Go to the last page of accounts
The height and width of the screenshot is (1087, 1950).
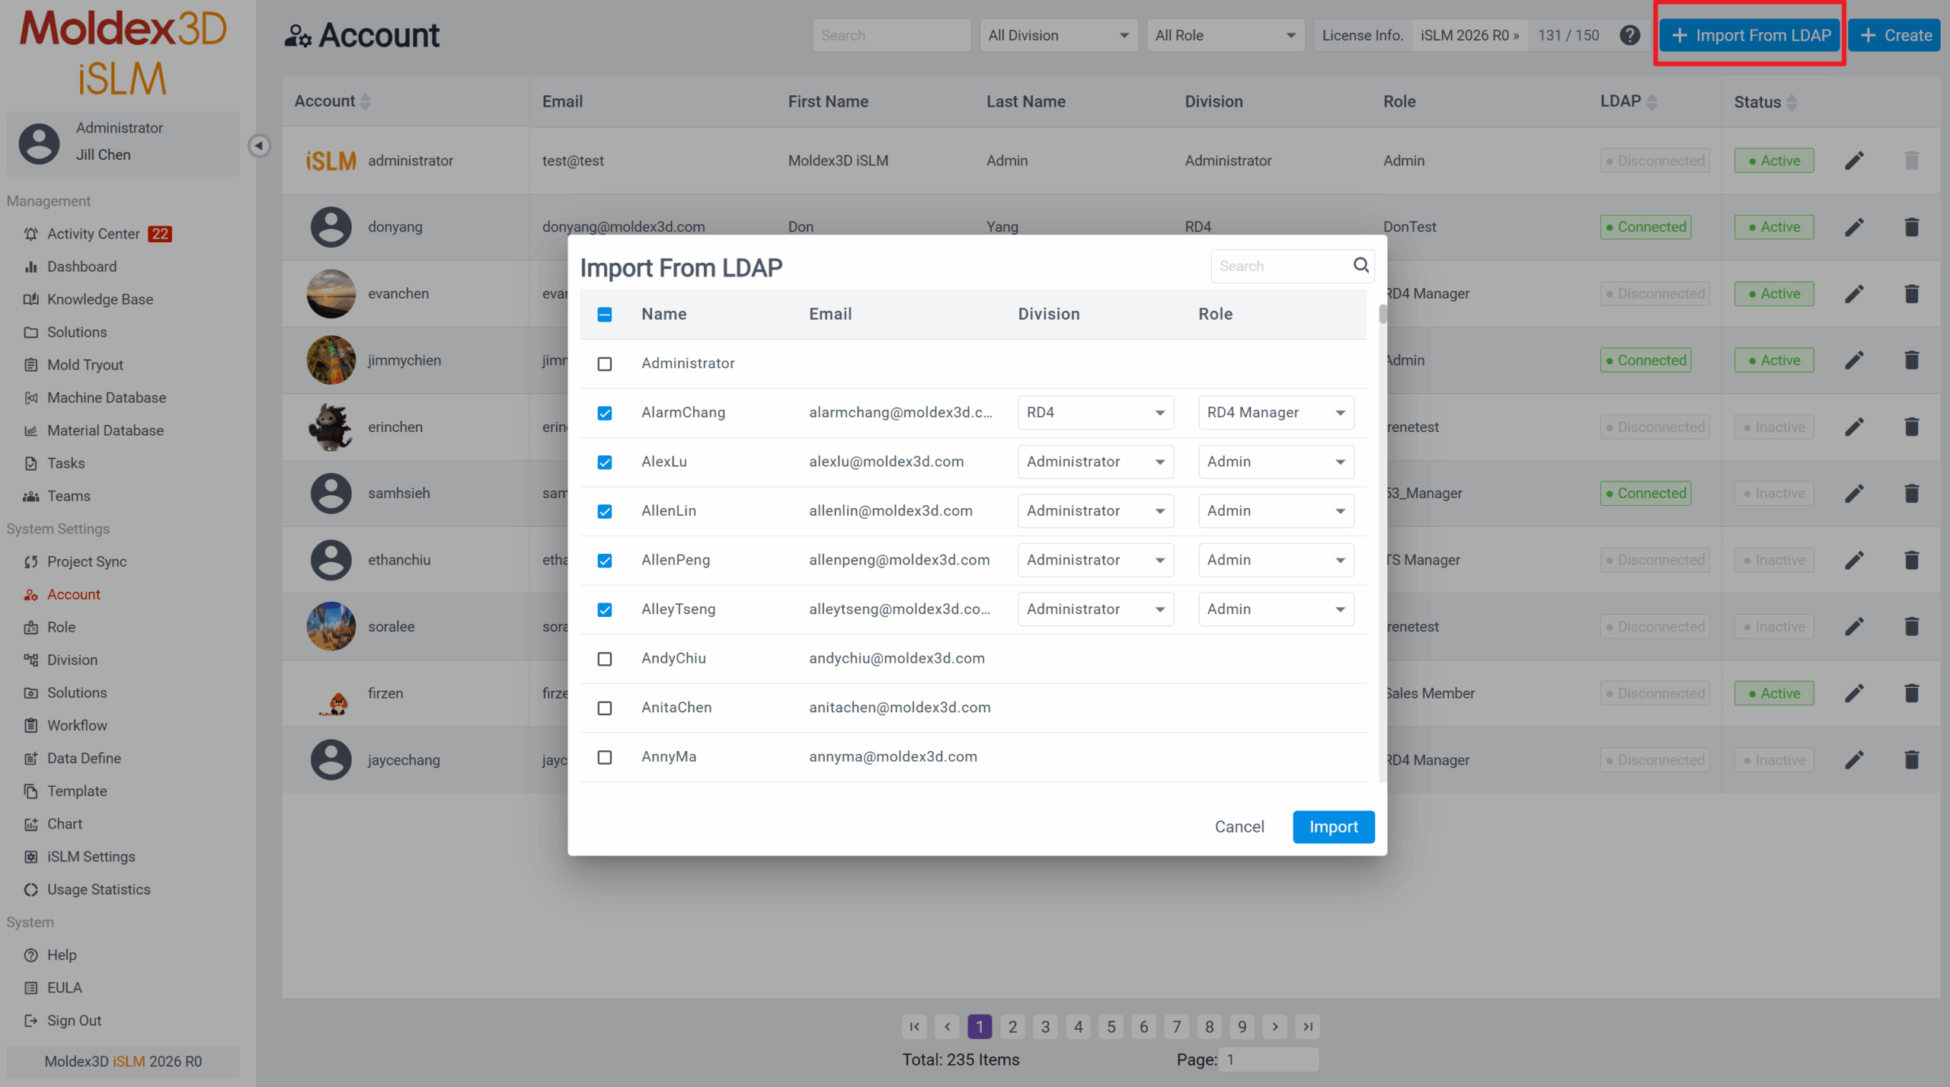(x=1308, y=1027)
